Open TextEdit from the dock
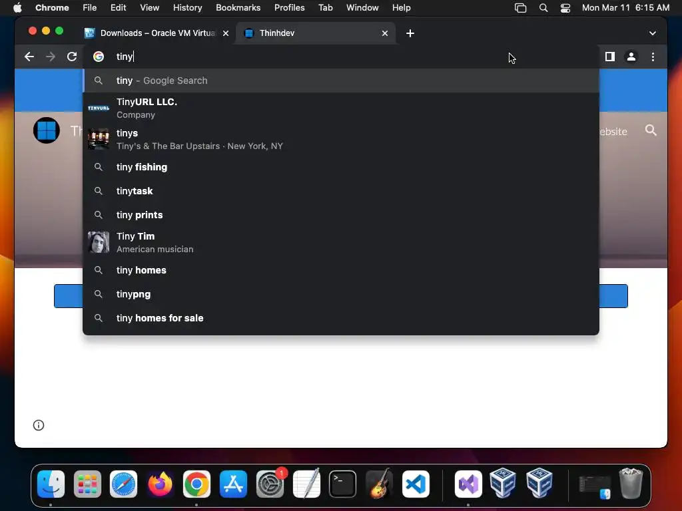 (x=306, y=484)
